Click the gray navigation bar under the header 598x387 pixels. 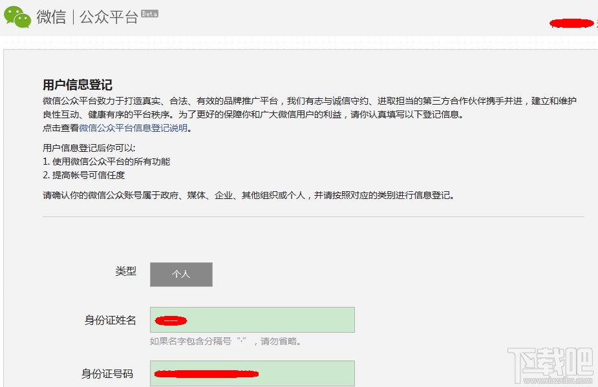click(x=299, y=41)
